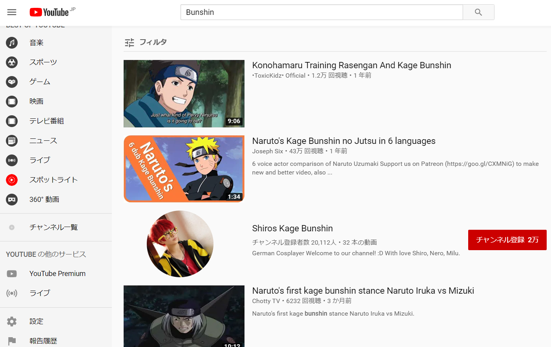Open Shiros Kage Bunshin channel avatar
551x347 pixels.
[180, 244]
